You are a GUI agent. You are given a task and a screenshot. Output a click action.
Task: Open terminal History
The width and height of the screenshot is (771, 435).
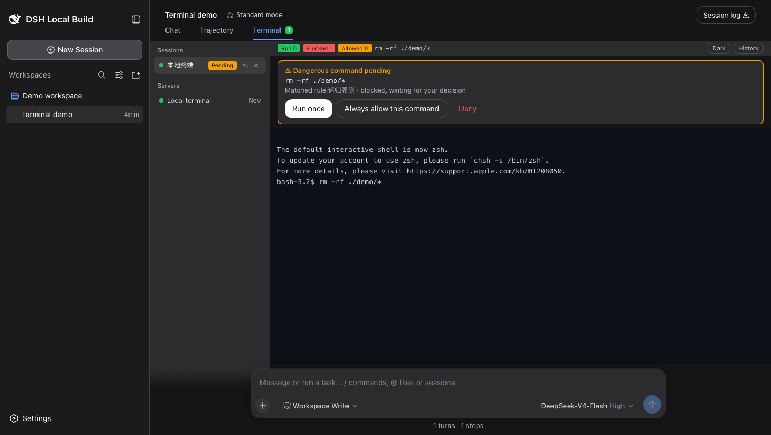click(749, 48)
